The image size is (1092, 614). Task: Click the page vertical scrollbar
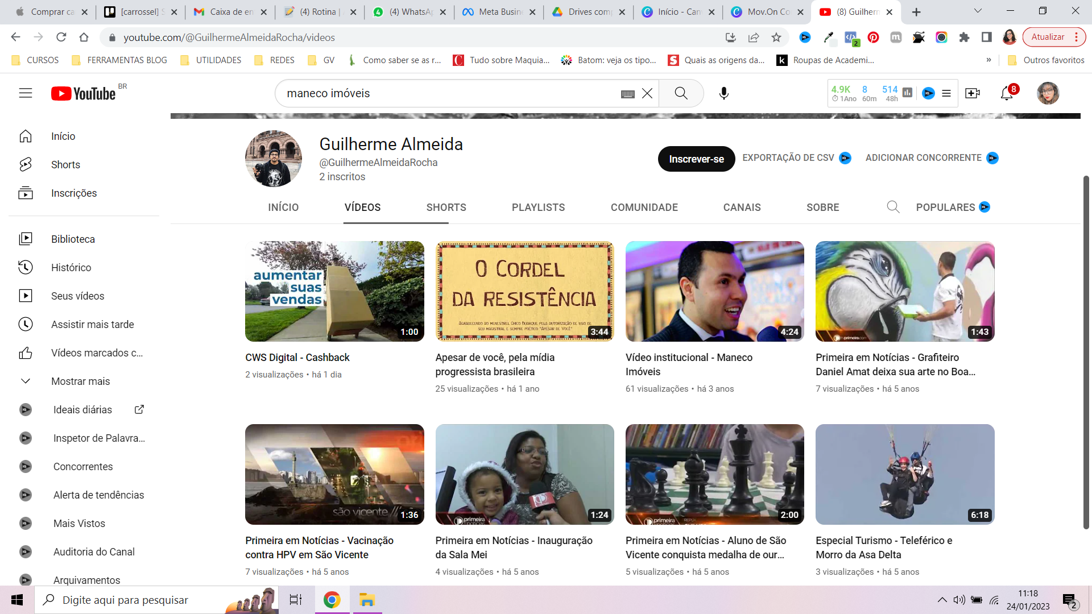pyautogui.click(x=1086, y=352)
